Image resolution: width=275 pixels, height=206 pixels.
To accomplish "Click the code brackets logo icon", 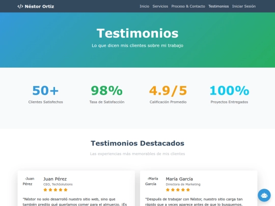I will click(x=20, y=7).
